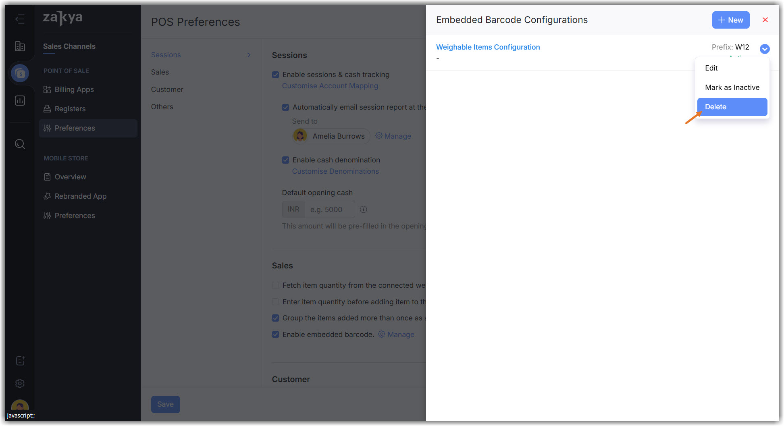Collapse the left sidebar arrow icon
Screen dimensions: 784x426
(20, 19)
